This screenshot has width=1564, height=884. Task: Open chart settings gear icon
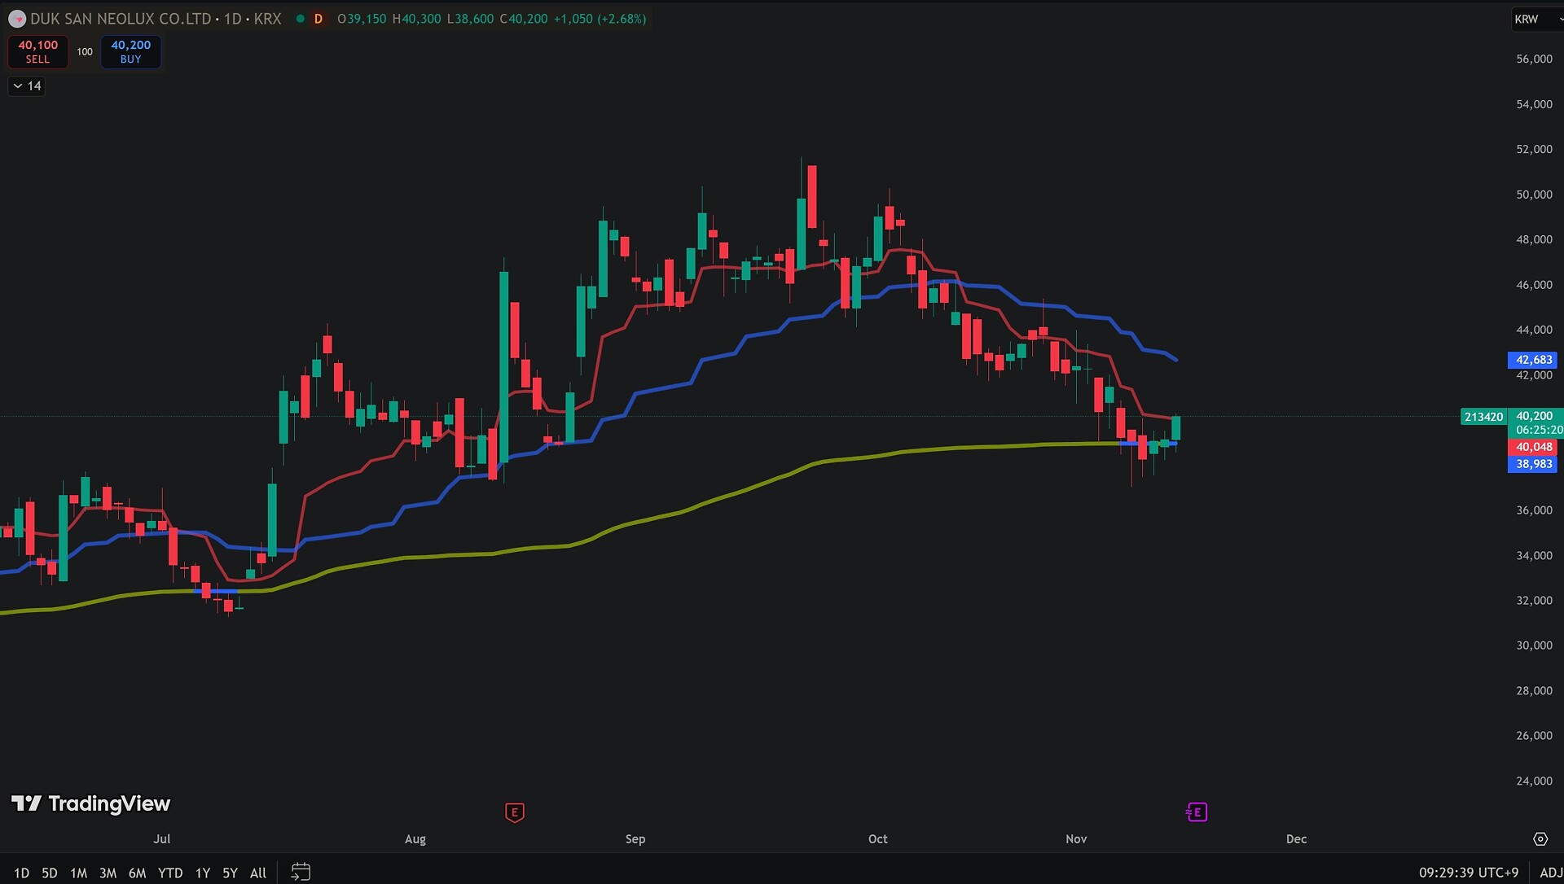point(1540,839)
